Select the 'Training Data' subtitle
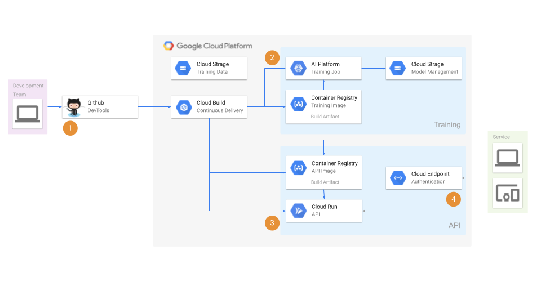 point(212,72)
